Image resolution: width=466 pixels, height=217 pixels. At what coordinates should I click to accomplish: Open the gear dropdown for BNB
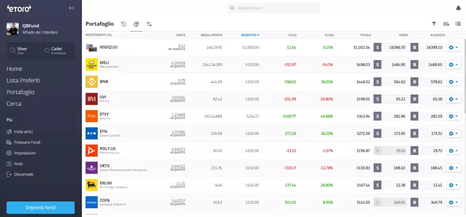tap(454, 82)
